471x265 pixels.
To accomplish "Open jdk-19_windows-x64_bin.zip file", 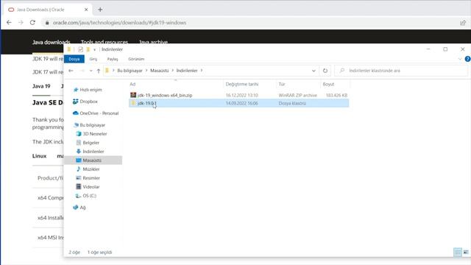I will point(165,95).
